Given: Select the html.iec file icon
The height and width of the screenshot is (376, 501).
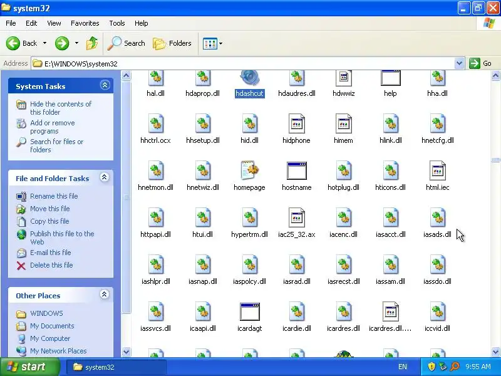Looking at the screenshot, I should tap(437, 170).
